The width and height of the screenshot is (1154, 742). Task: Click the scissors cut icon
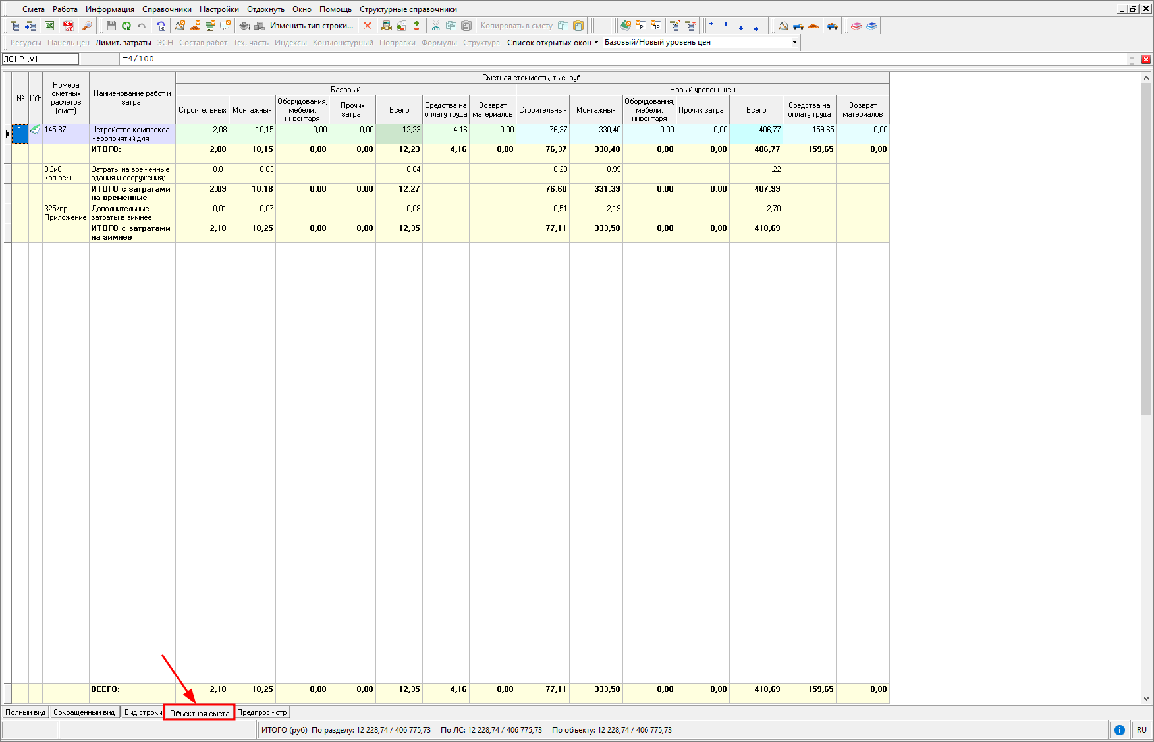[435, 26]
